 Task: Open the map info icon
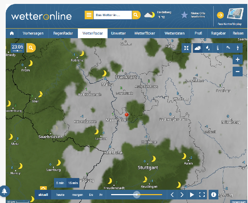[214, 195]
